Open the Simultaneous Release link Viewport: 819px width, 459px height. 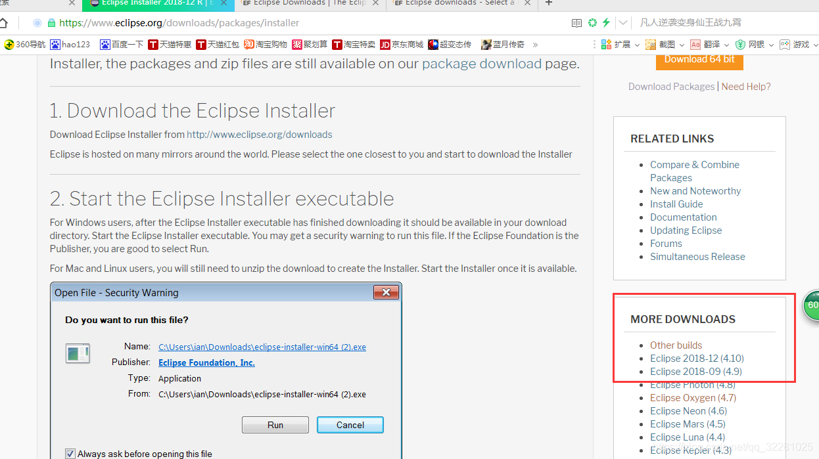697,257
